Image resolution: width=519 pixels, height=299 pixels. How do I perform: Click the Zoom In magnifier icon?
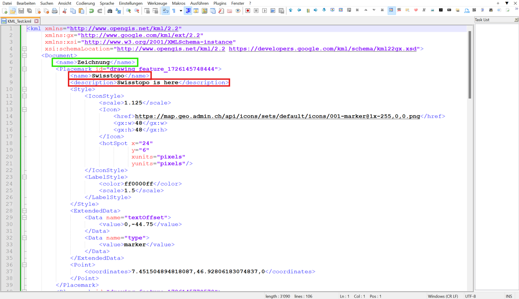click(128, 11)
